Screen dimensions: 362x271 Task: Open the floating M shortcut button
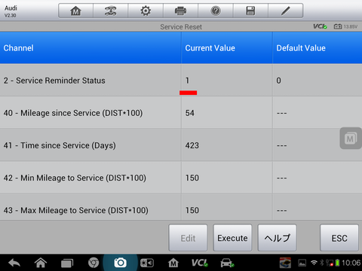[x=351, y=139]
